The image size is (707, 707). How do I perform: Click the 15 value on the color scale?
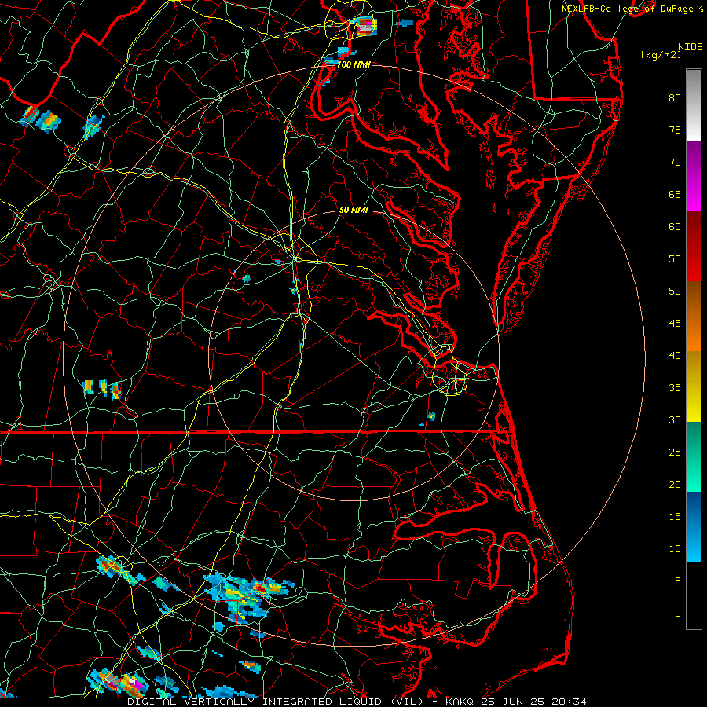pyautogui.click(x=675, y=516)
